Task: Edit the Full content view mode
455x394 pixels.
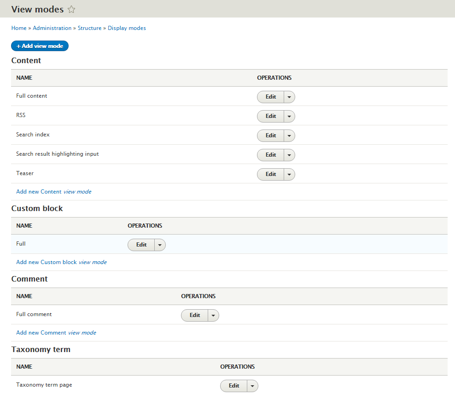Action: [270, 97]
